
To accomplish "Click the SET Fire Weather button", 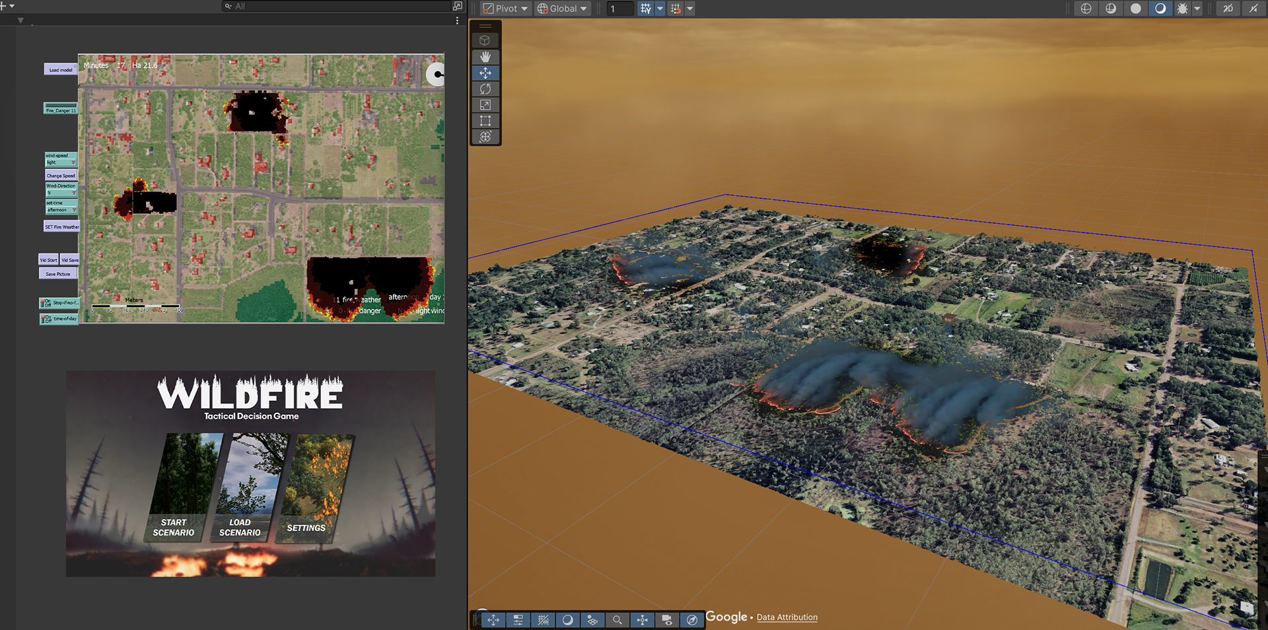I will pos(61,227).
